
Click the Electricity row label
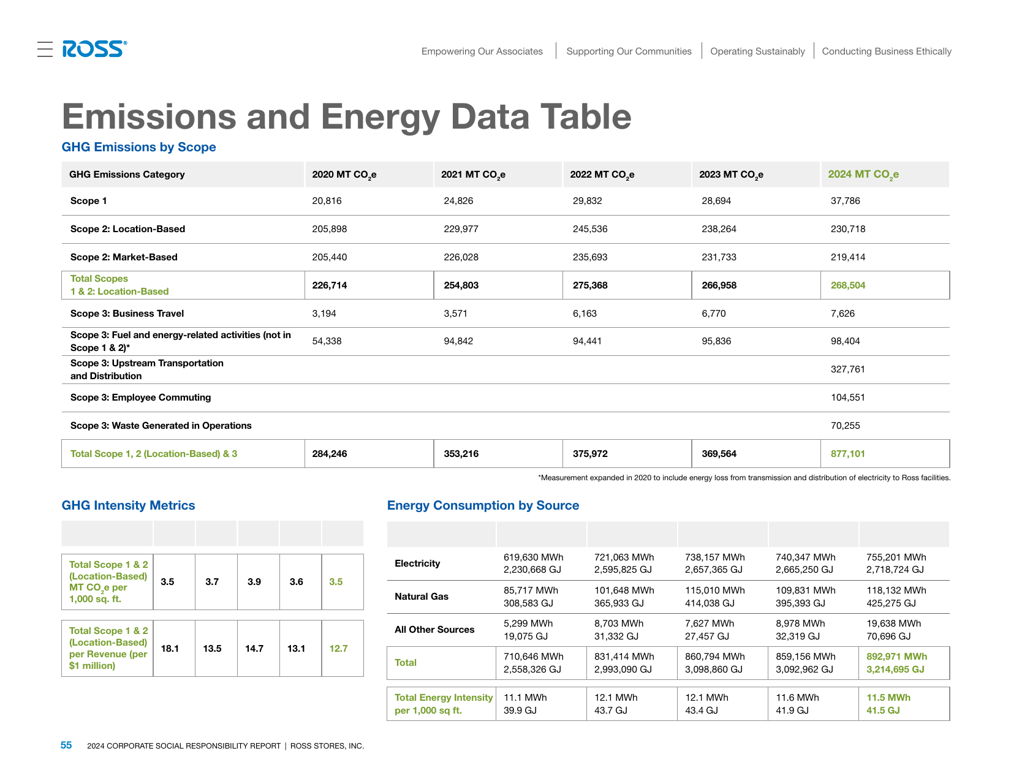pyautogui.click(x=417, y=564)
